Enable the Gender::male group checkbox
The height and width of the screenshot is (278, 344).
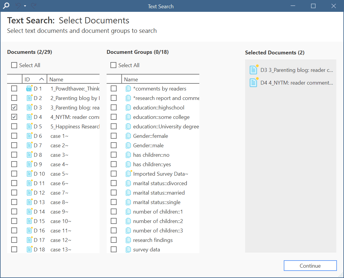114,145
